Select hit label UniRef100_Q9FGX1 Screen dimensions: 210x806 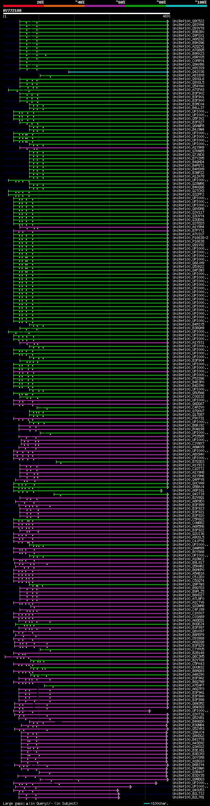(188, 35)
